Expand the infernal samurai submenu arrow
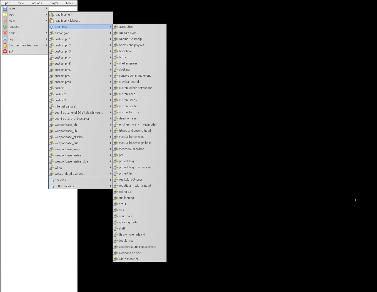 click(x=111, y=106)
